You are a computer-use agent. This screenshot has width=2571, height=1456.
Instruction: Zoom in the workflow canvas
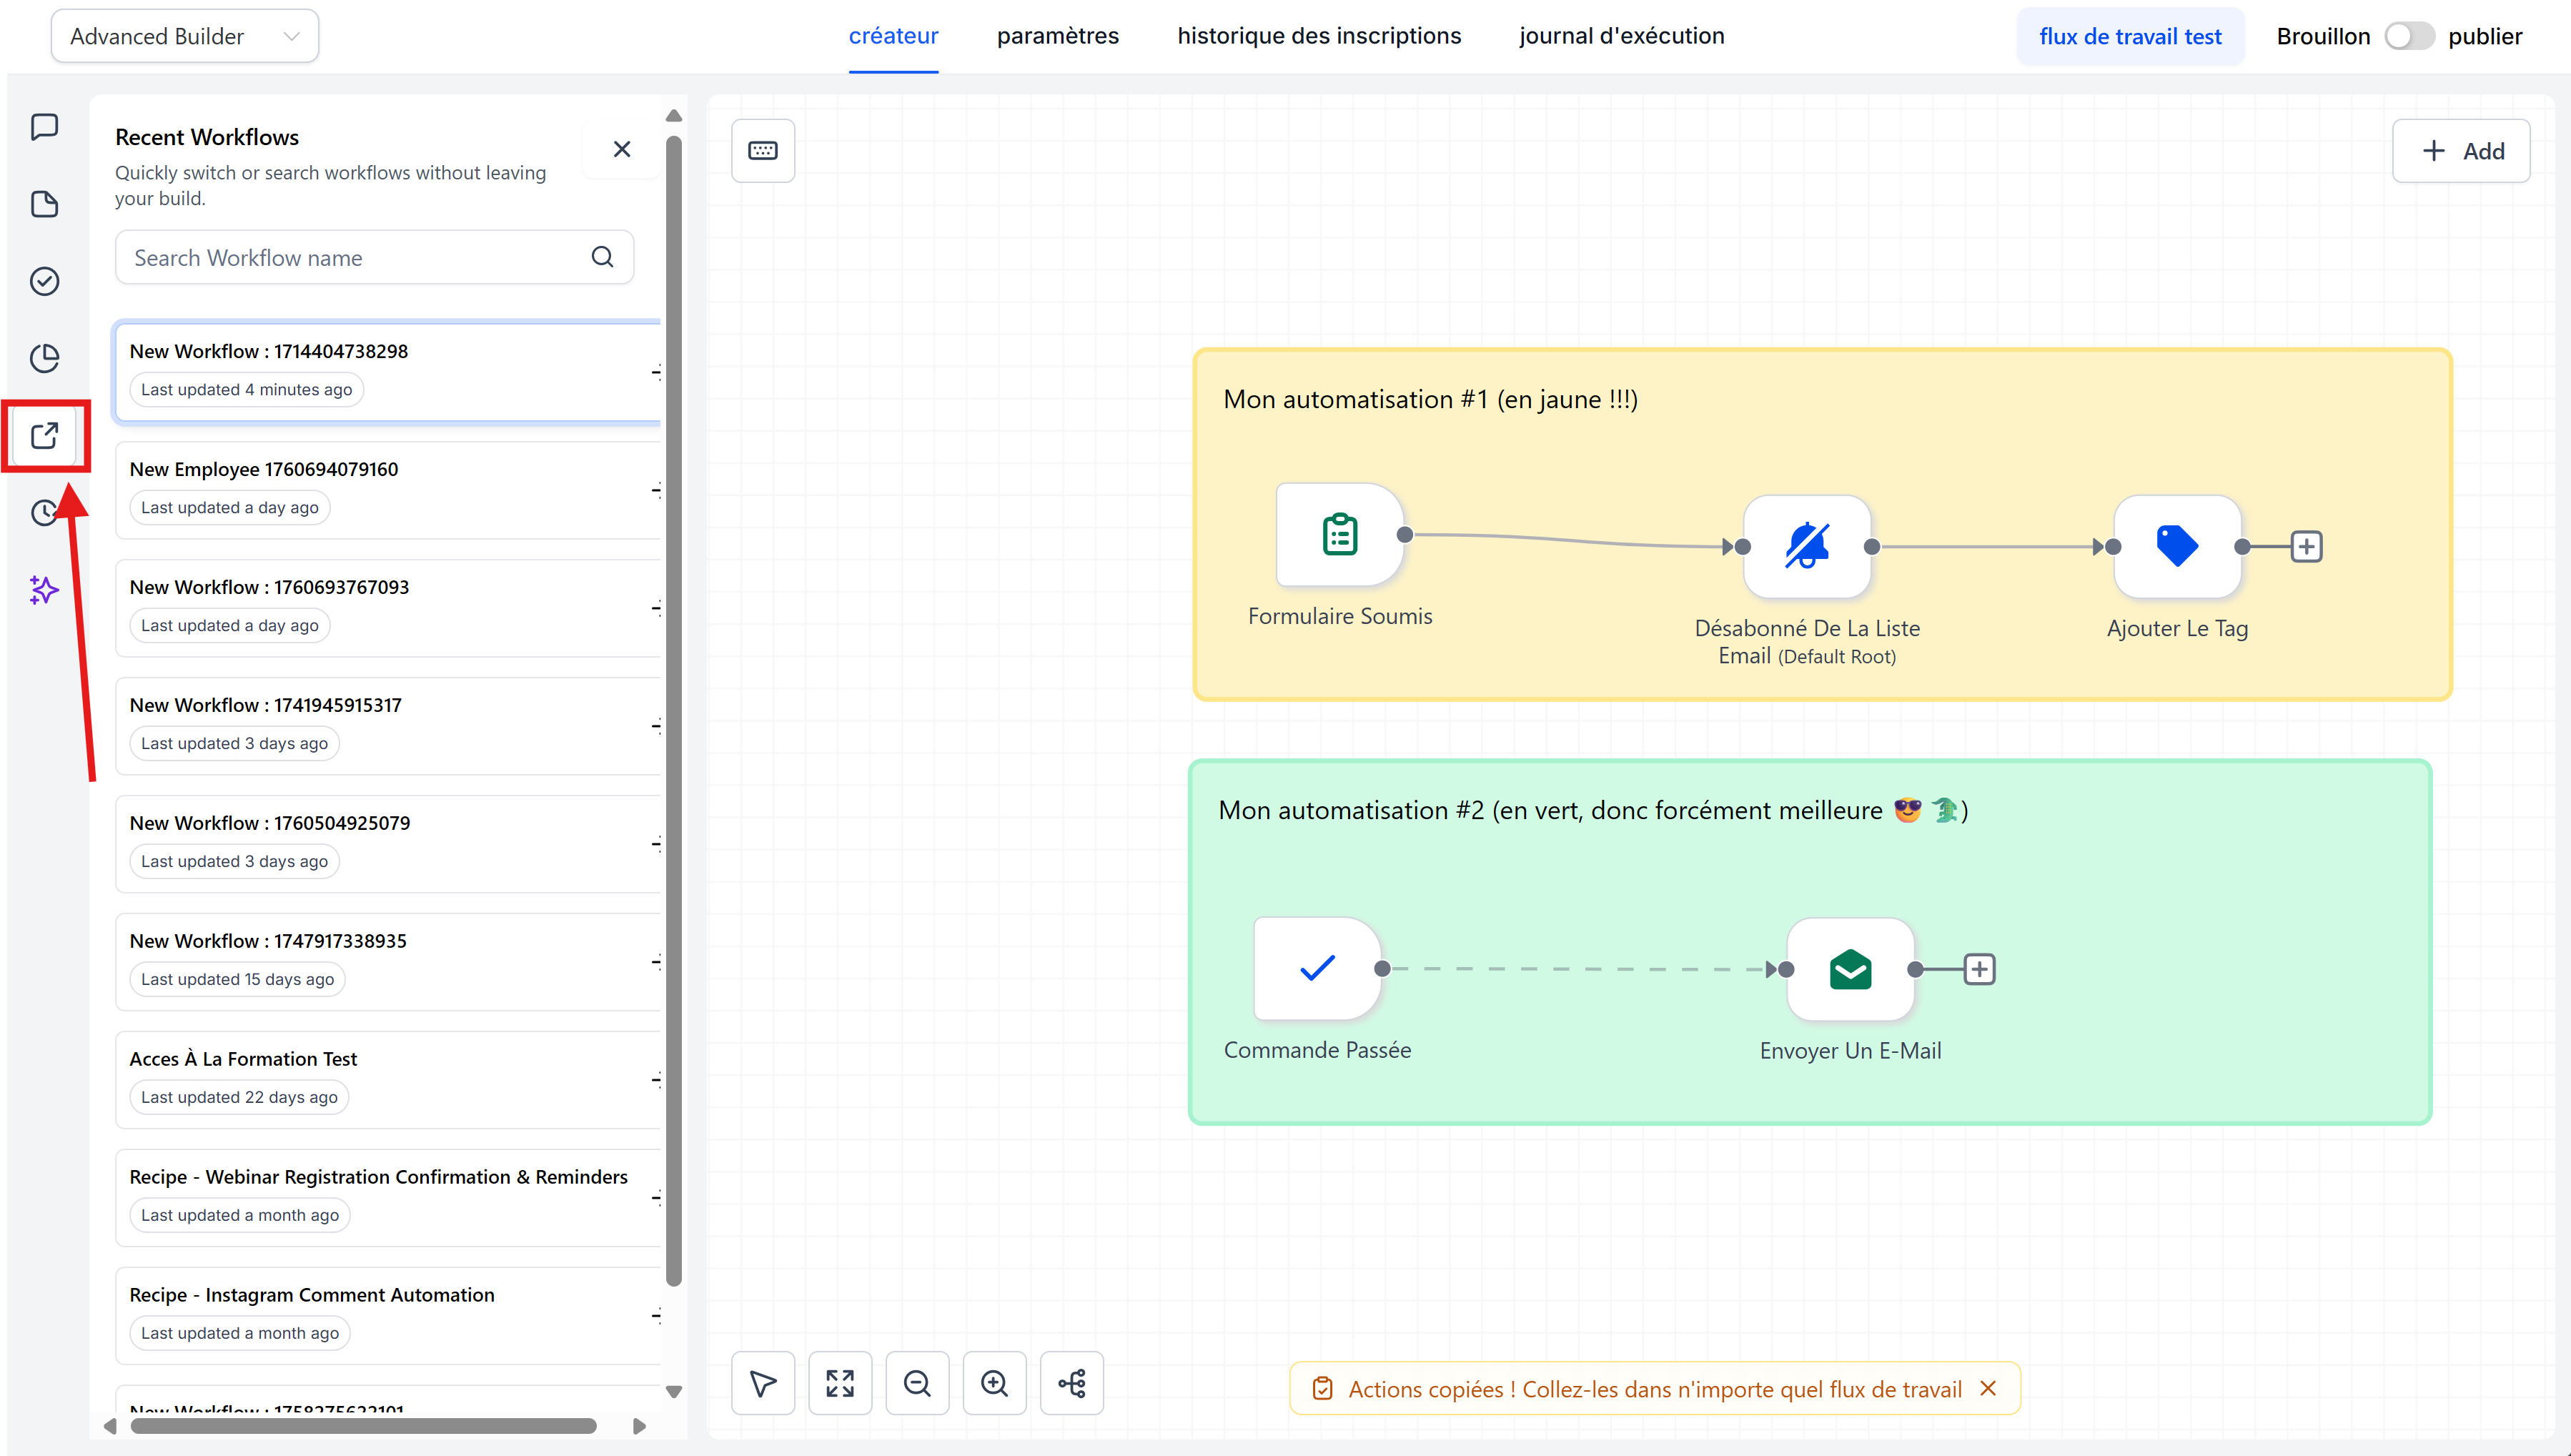[994, 1383]
